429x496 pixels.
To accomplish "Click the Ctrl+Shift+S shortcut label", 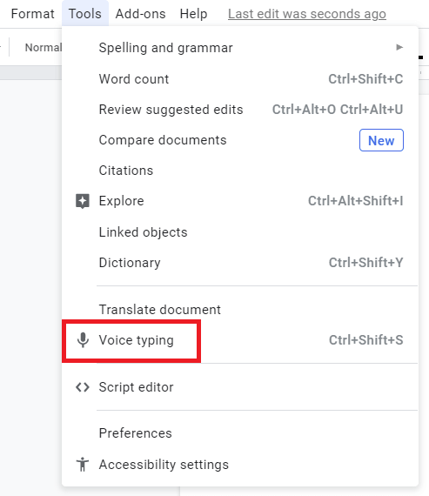I will 366,340.
